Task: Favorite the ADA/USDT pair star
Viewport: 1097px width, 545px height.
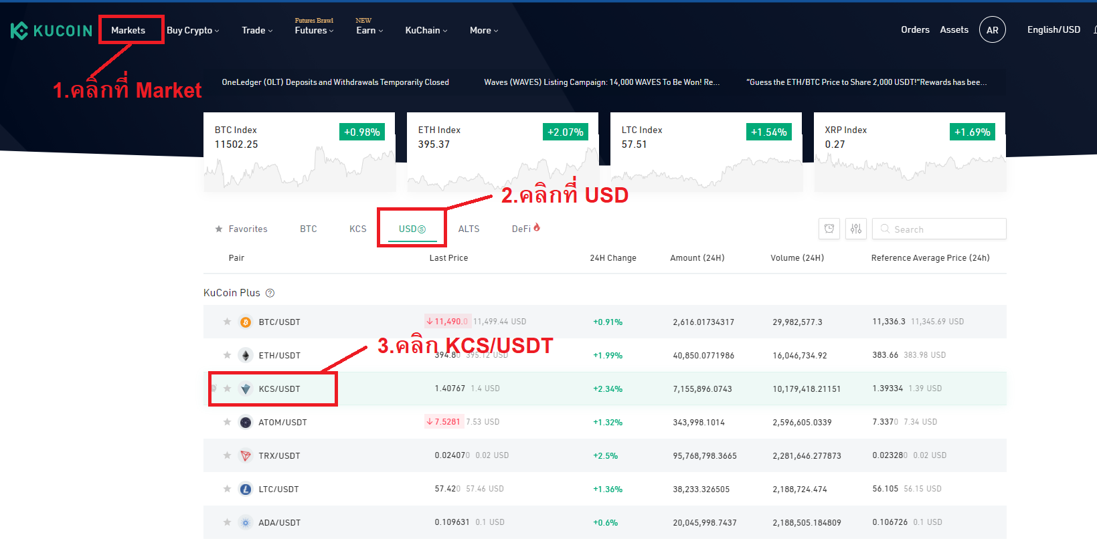Action: [x=228, y=522]
